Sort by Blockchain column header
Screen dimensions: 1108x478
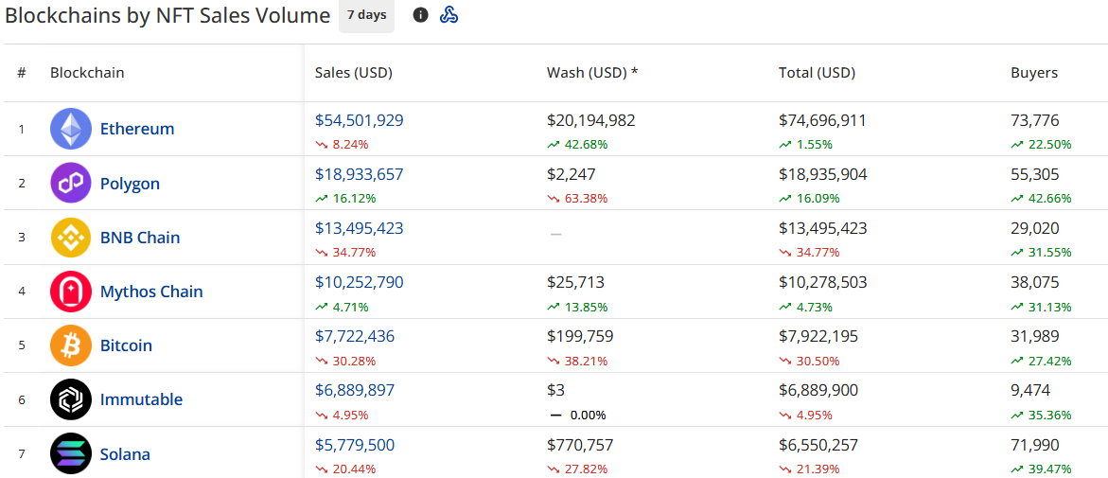[x=87, y=73]
